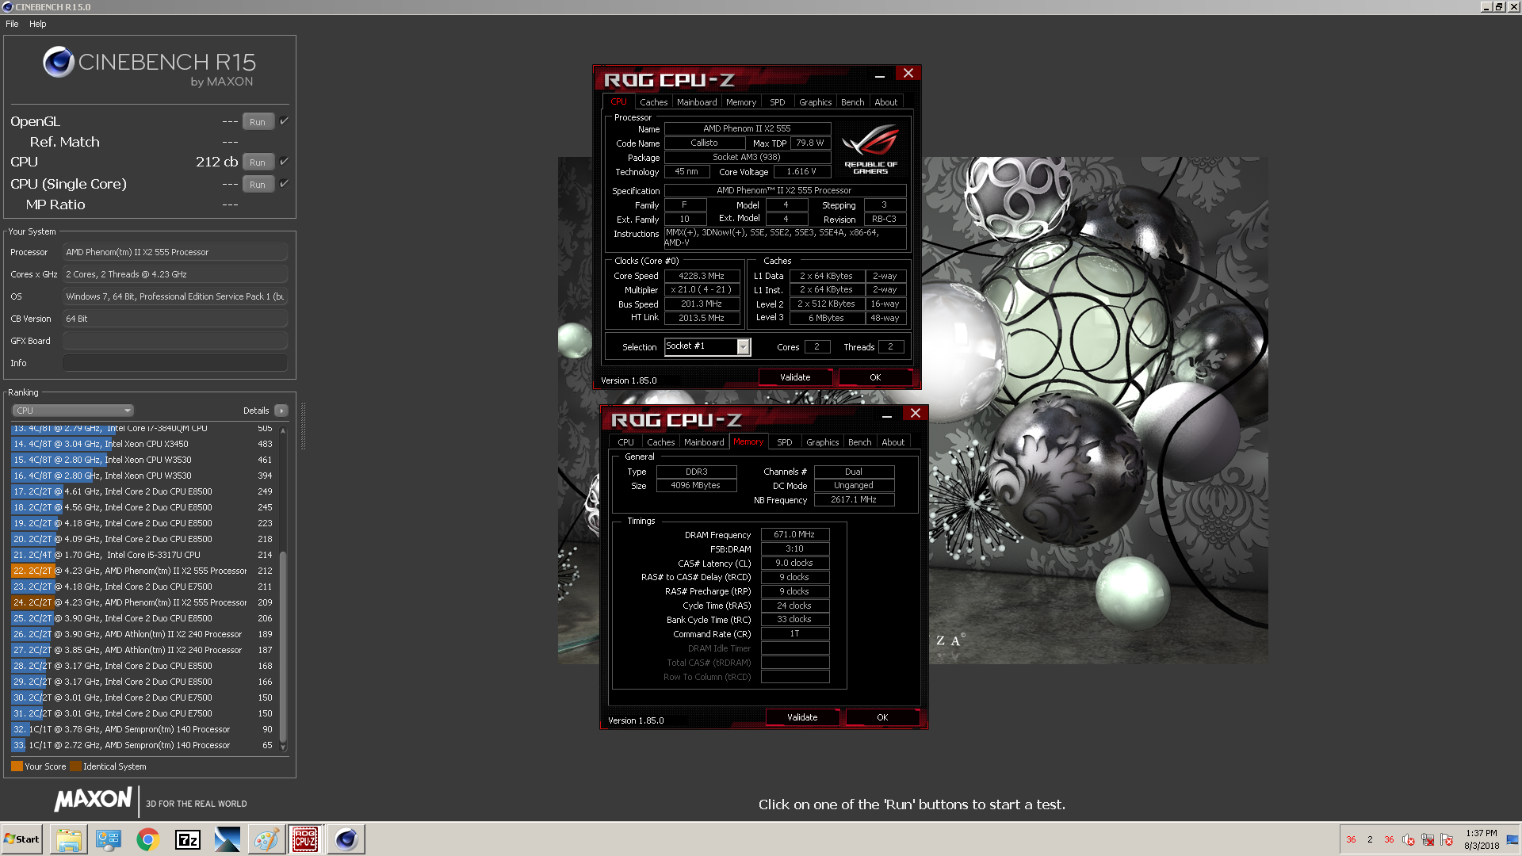
Task: Switch to Caches tab in upper CPU-Z
Action: point(654,102)
